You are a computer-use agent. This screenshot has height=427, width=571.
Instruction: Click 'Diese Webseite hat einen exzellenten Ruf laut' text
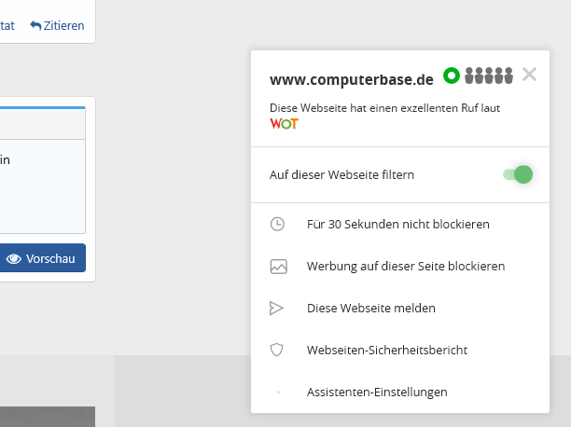[x=384, y=108]
